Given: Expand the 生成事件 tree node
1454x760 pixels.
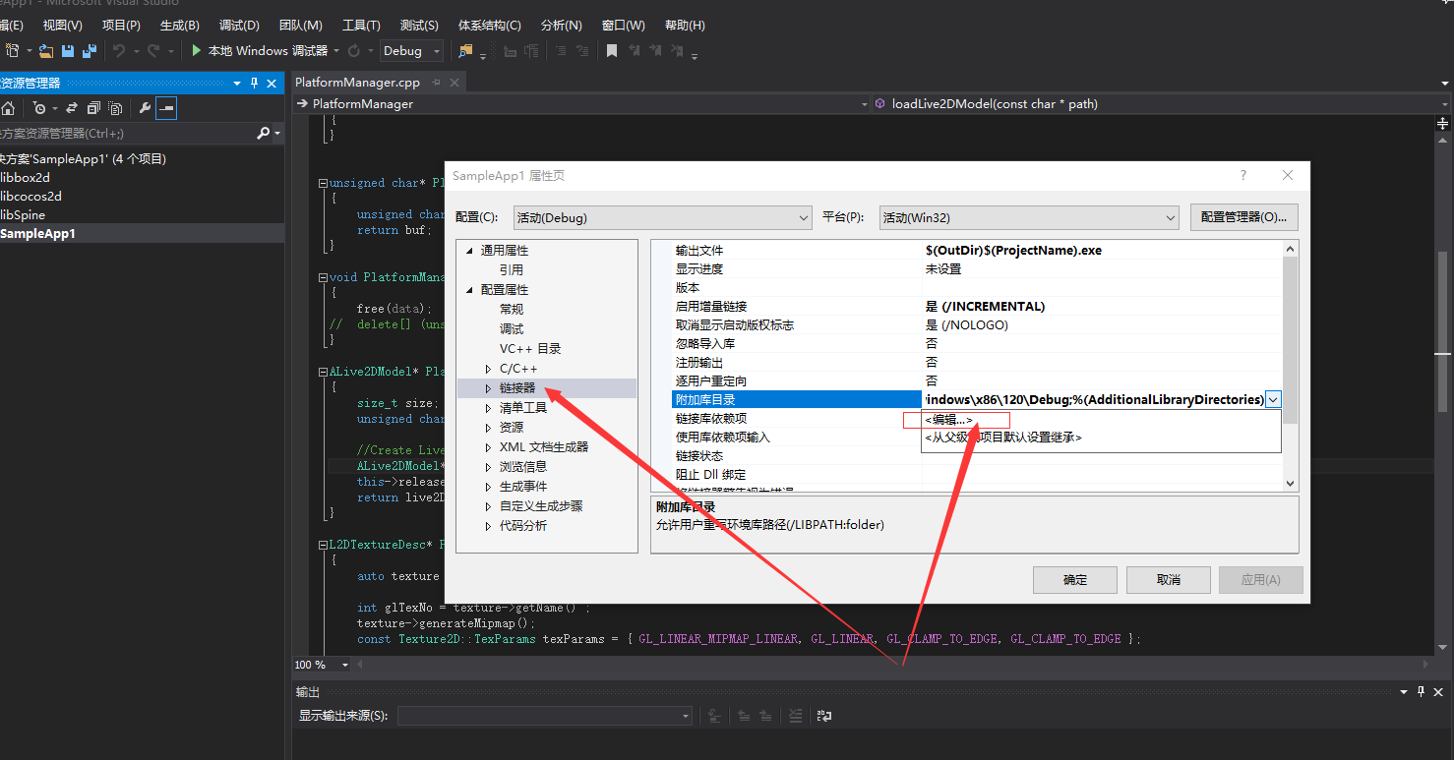Looking at the screenshot, I should tap(489, 487).
